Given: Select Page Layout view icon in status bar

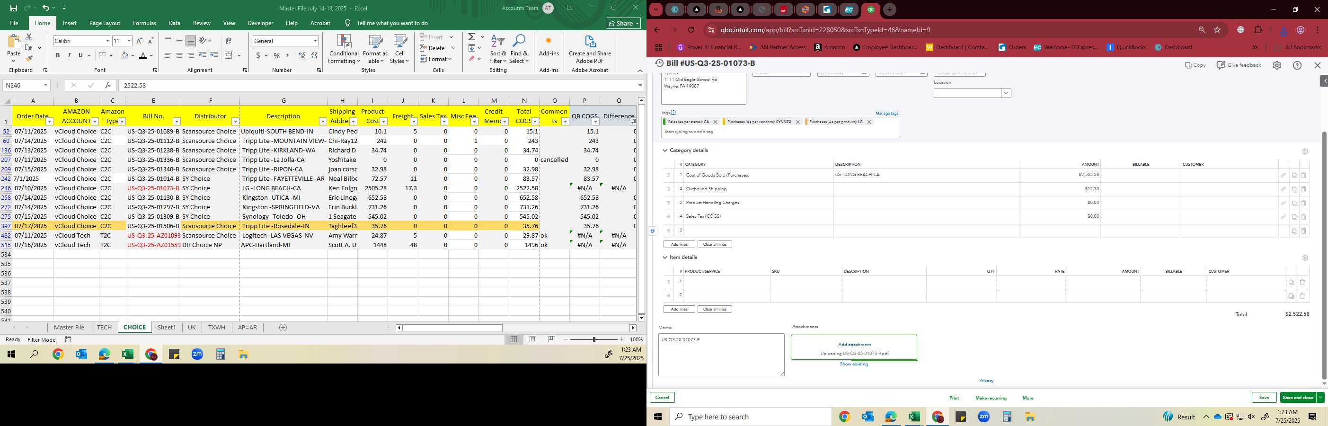Looking at the screenshot, I should 533,339.
